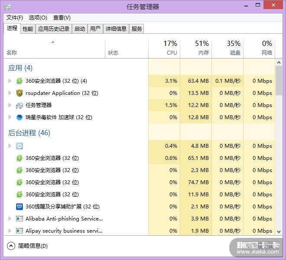Click the 简略信息(D) button

click(27, 246)
